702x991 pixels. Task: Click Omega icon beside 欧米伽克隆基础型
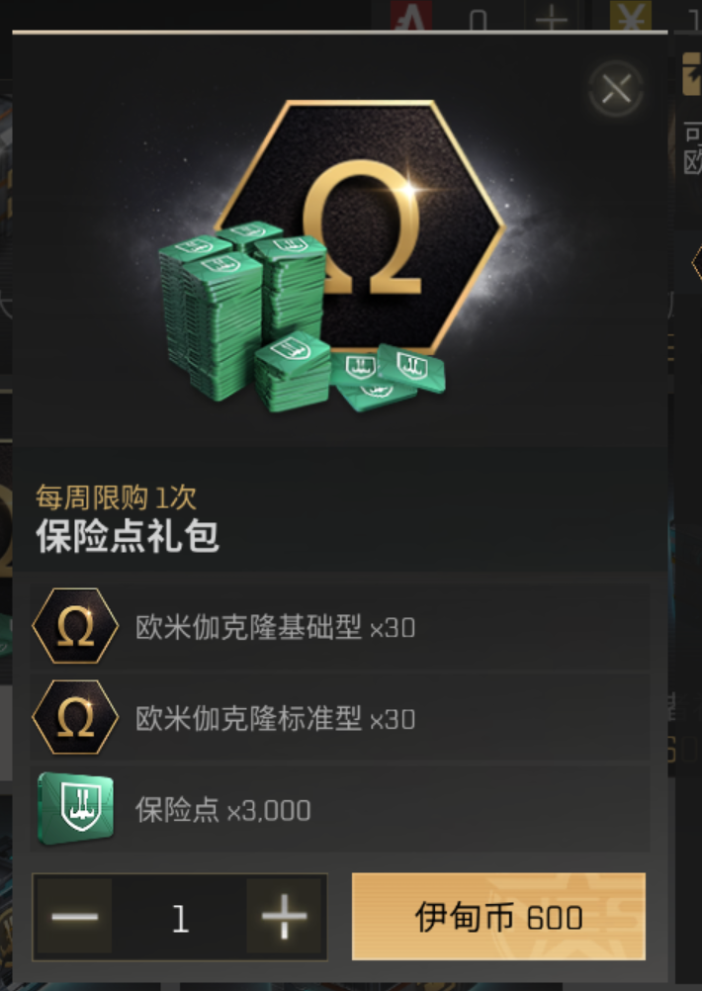coord(75,626)
